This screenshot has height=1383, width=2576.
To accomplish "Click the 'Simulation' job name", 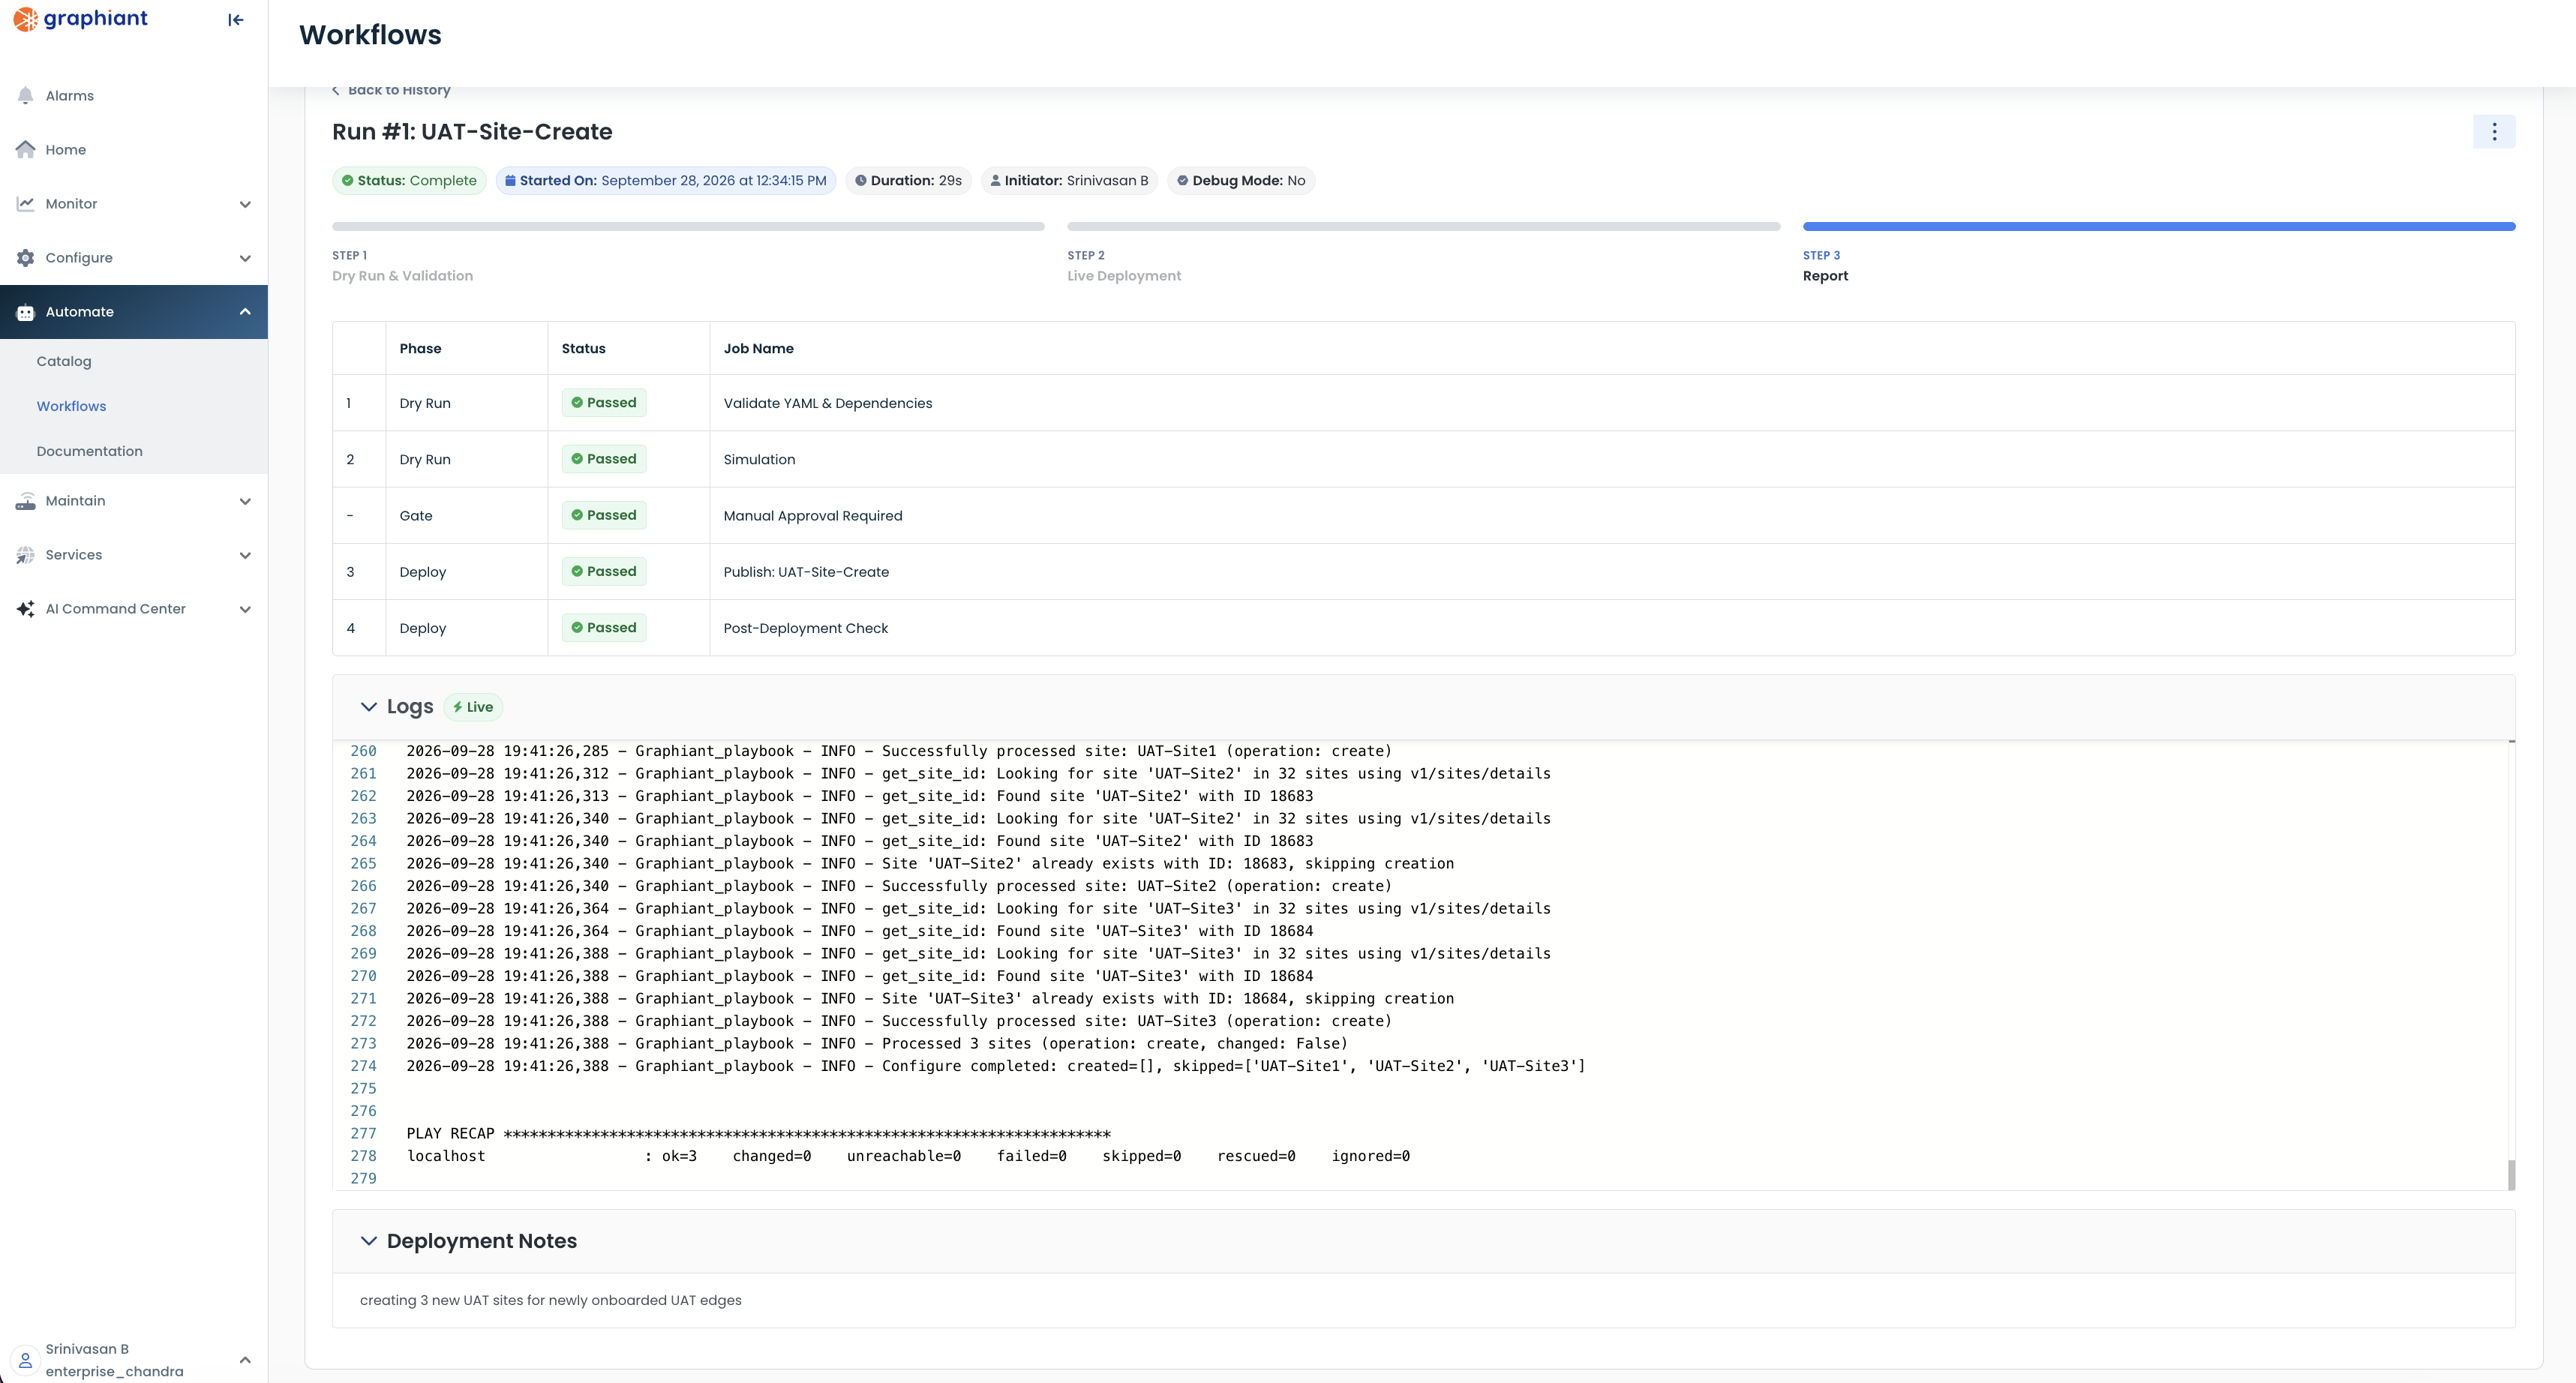I will [x=759, y=459].
